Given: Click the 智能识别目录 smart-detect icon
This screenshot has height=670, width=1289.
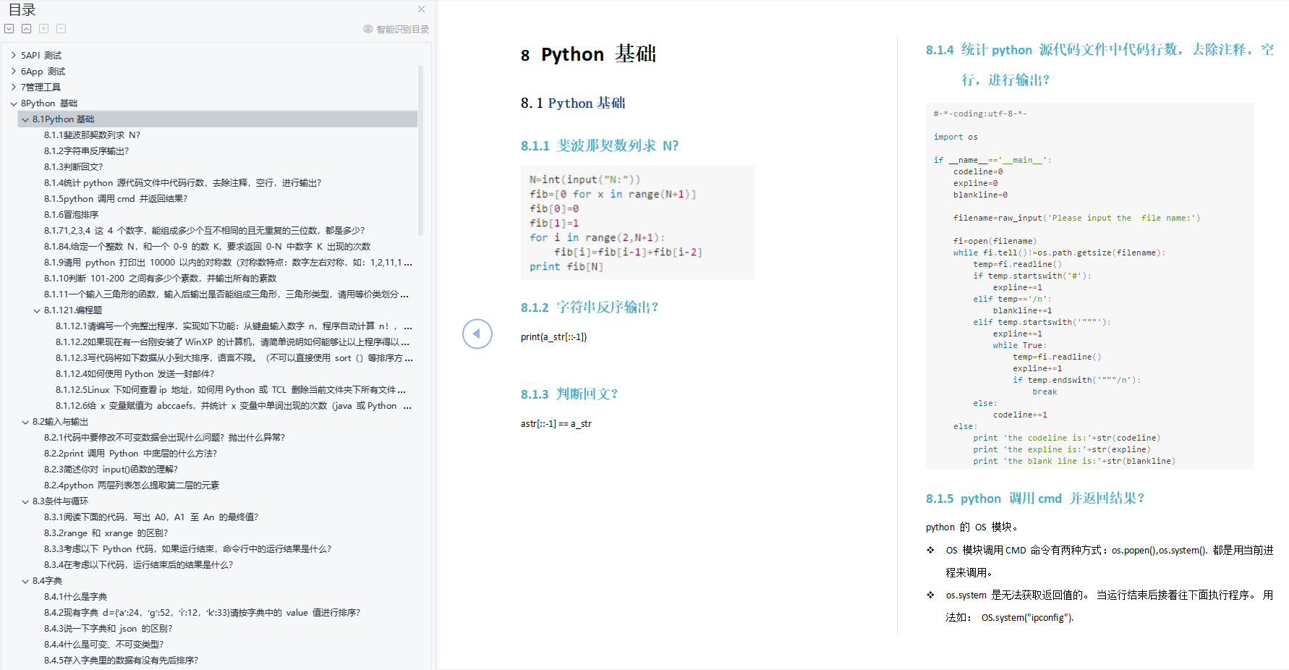Looking at the screenshot, I should [368, 29].
